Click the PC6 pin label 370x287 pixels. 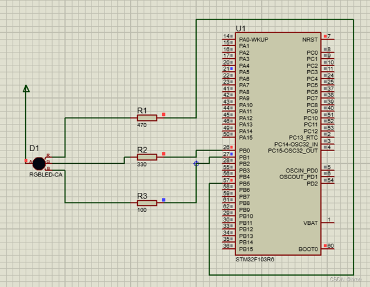click(x=312, y=92)
